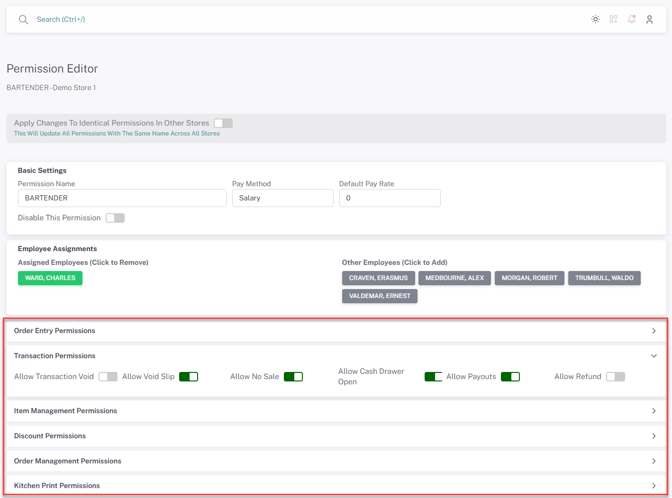The image size is (672, 498).
Task: Click the Permission Name input field
Action: click(x=122, y=198)
